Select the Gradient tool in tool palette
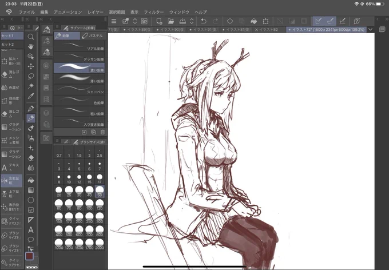The image size is (389, 270). (31, 190)
